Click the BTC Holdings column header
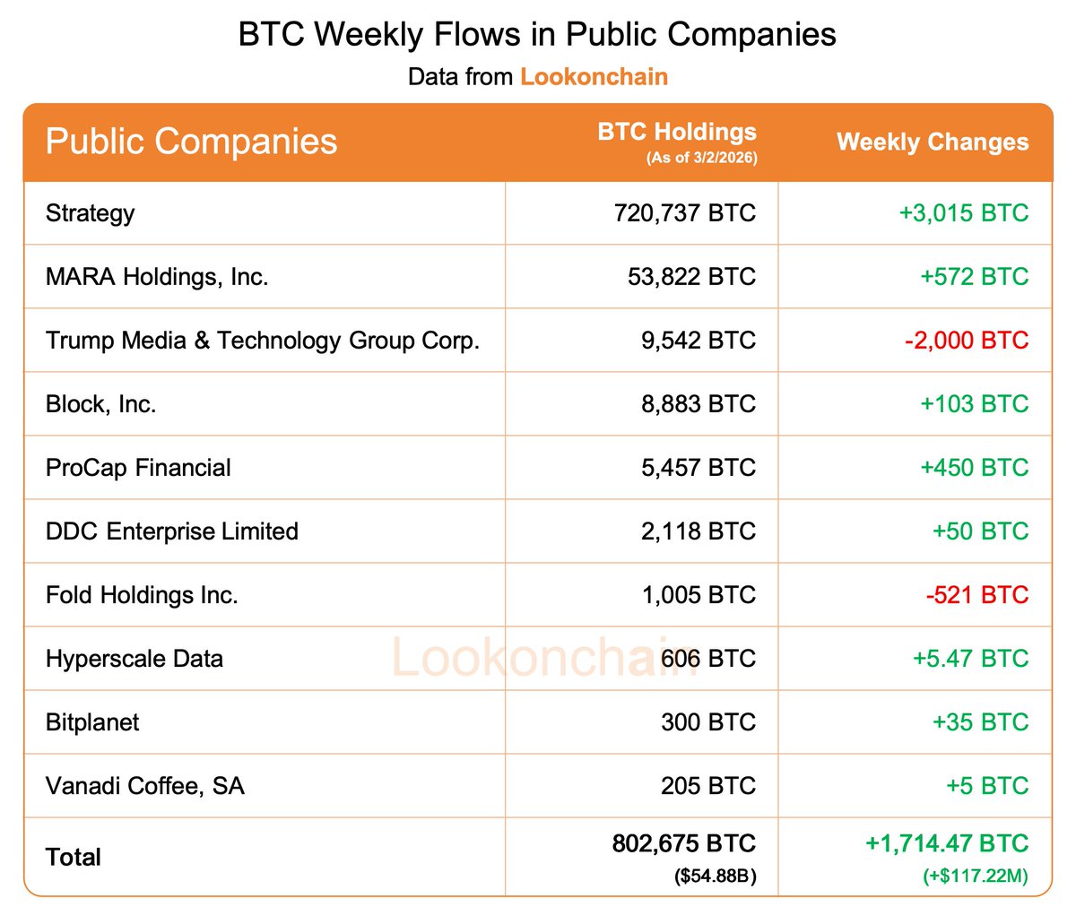 coord(677,133)
